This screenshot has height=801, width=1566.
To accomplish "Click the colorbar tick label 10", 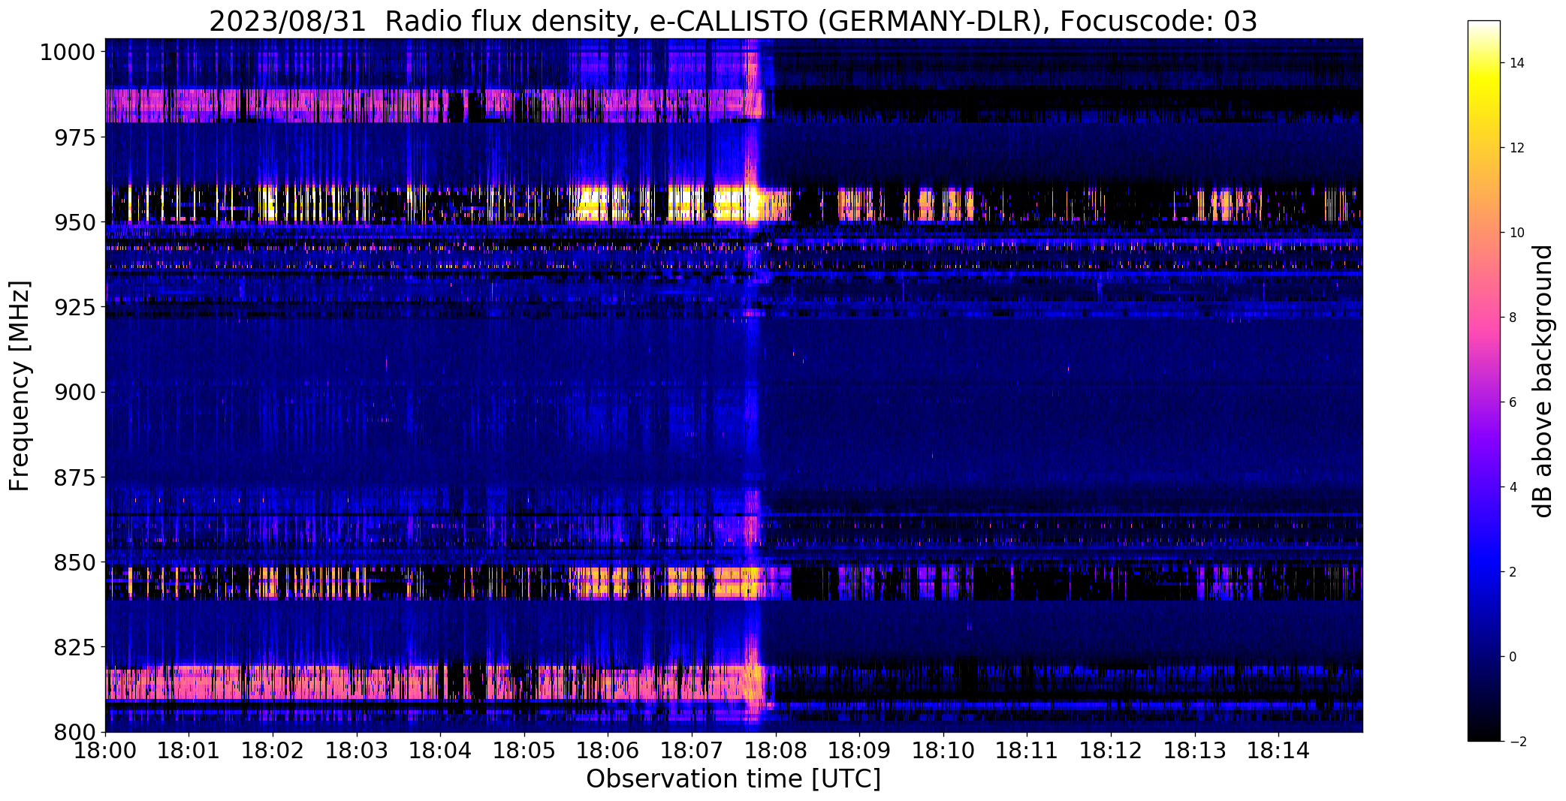I will coord(1517,233).
